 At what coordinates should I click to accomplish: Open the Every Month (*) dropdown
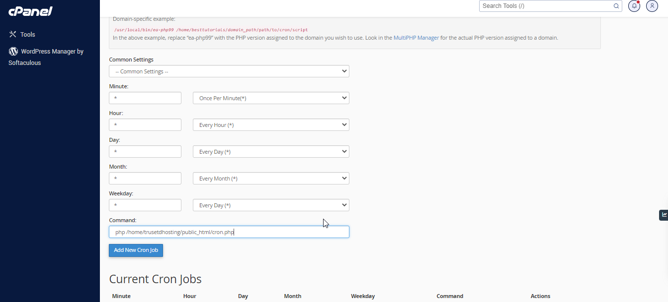(x=271, y=179)
